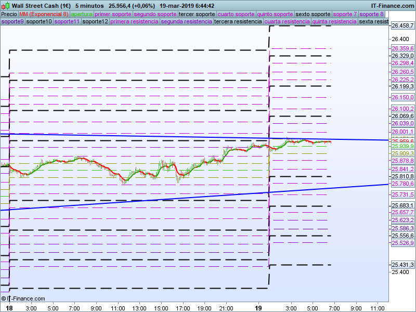The width and height of the screenshot is (416, 312).
Task: Select the green 25.939,9 price tag
Action: pyautogui.click(x=402, y=146)
